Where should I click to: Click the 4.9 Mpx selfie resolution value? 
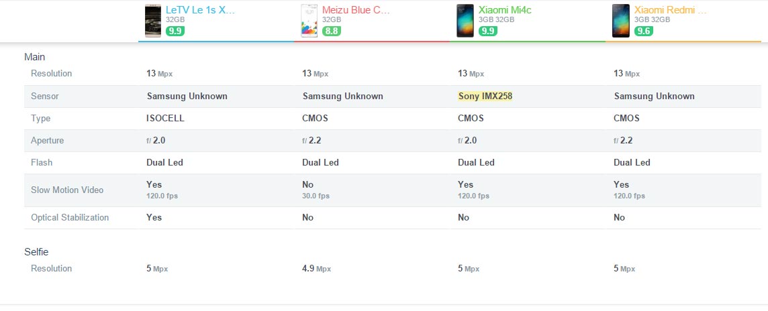tap(316, 269)
